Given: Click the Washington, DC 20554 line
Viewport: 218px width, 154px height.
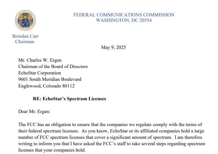Looking at the screenshot, I should [124, 20].
